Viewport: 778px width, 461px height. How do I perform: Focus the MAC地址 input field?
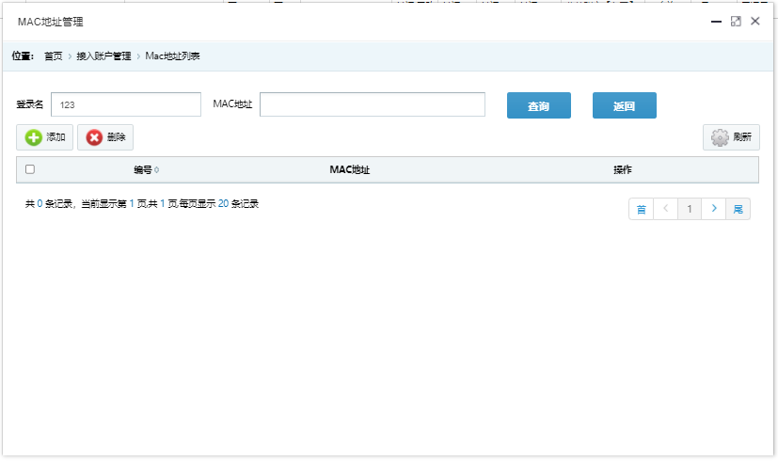click(373, 104)
